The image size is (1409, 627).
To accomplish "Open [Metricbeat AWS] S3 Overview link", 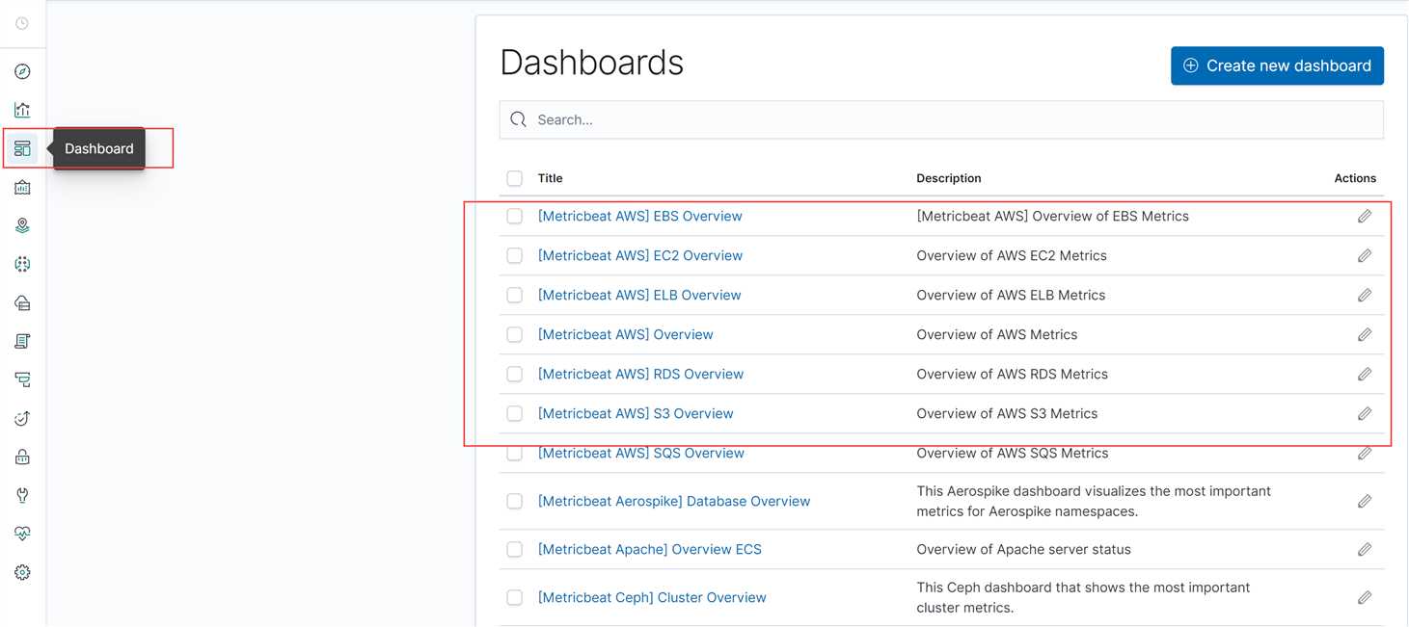I will [636, 414].
